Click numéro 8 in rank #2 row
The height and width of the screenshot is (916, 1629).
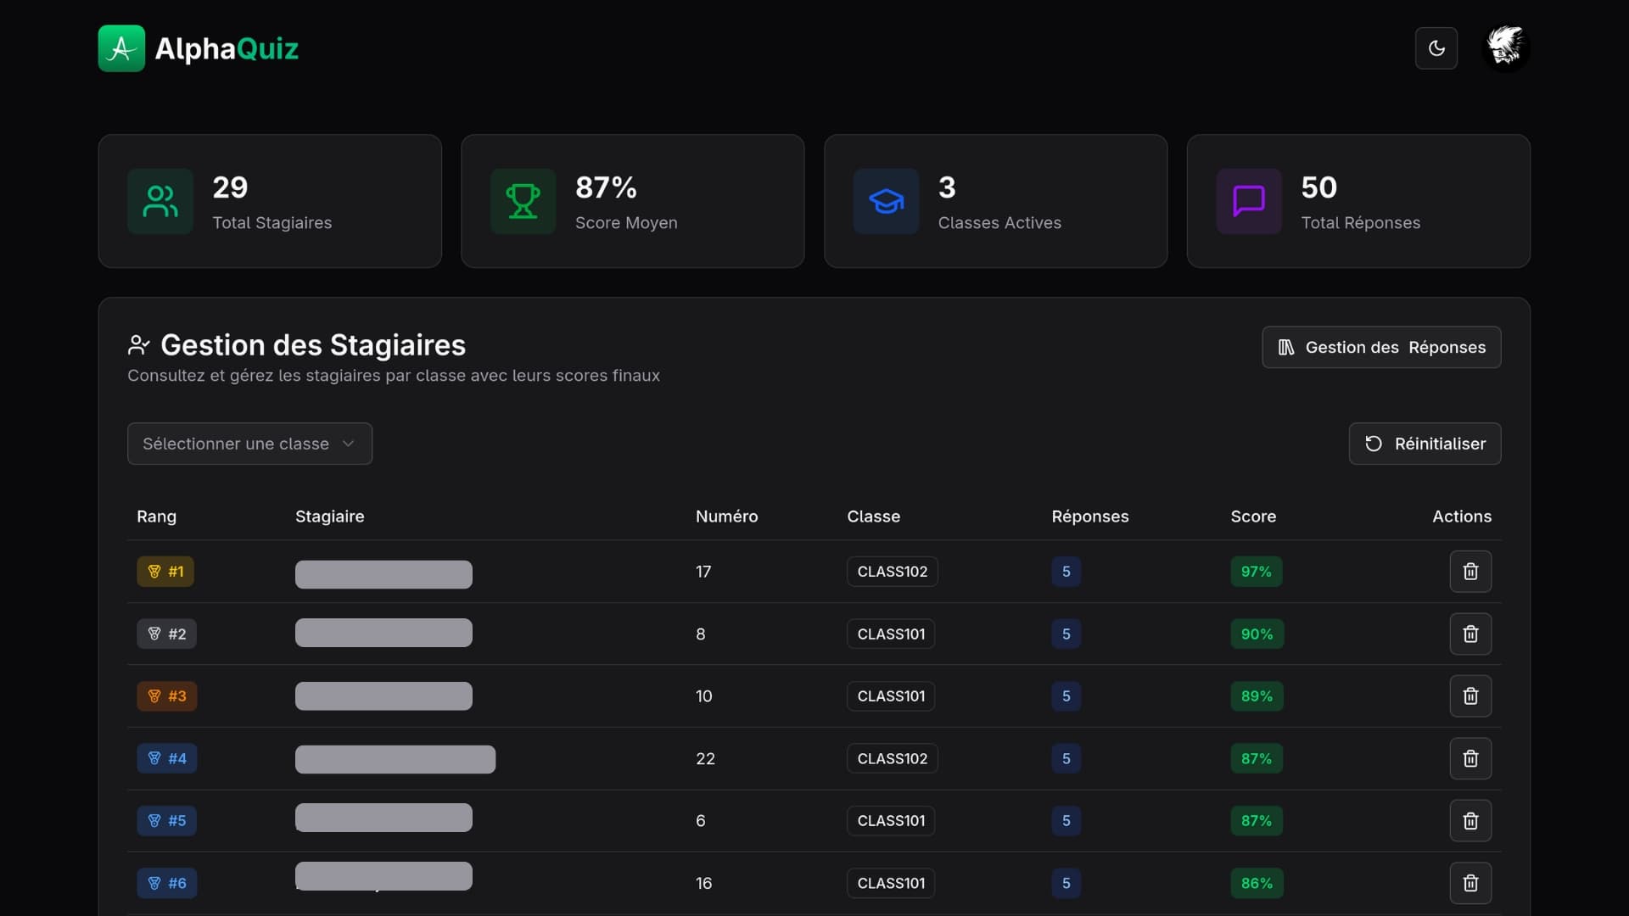click(x=701, y=634)
